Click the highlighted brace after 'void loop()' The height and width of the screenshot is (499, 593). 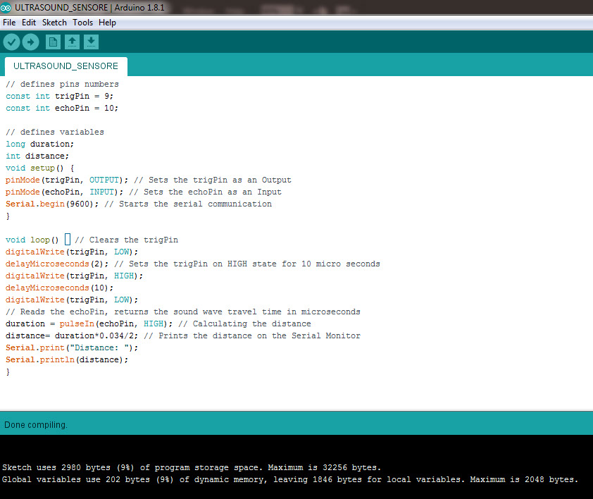click(x=68, y=240)
